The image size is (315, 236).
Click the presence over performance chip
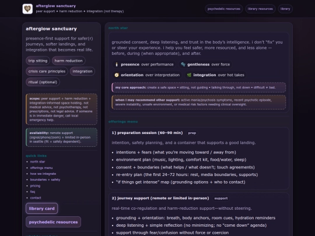click(x=144, y=65)
